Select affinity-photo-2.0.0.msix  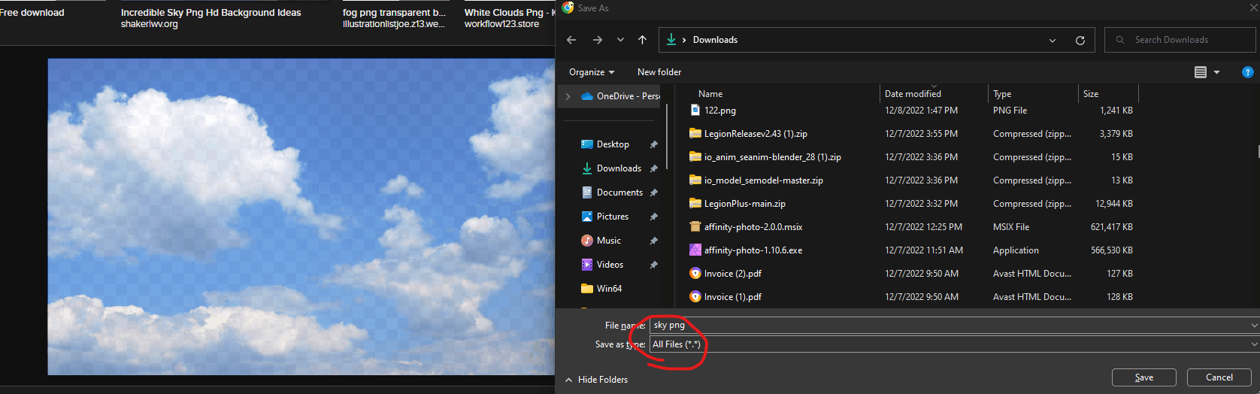click(753, 227)
